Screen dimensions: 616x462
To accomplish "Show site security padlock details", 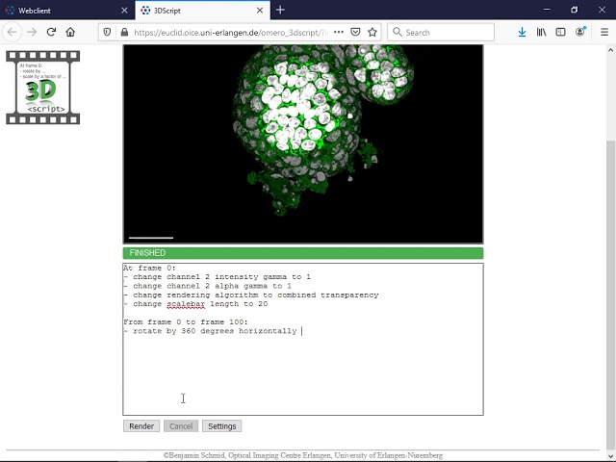I will pyautogui.click(x=124, y=32).
